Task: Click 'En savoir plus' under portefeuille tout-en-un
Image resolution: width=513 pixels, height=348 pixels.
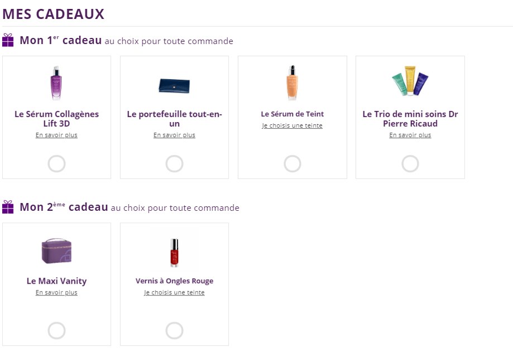Action: point(174,135)
